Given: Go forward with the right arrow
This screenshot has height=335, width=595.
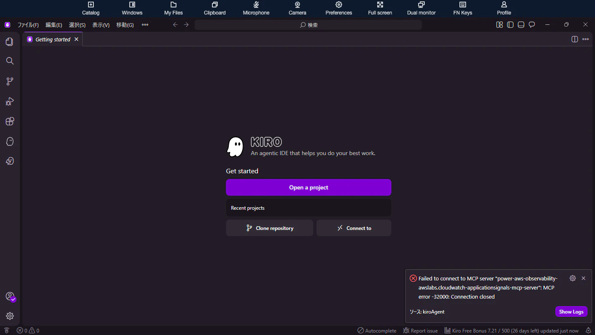Looking at the screenshot, I should [186, 25].
